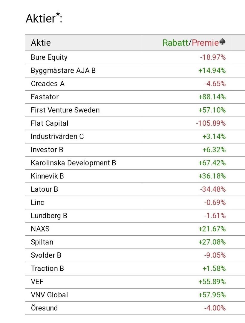Screen dimensions: 245x323
Task: Select the Kinnevik B stock
Action: (x=48, y=176)
